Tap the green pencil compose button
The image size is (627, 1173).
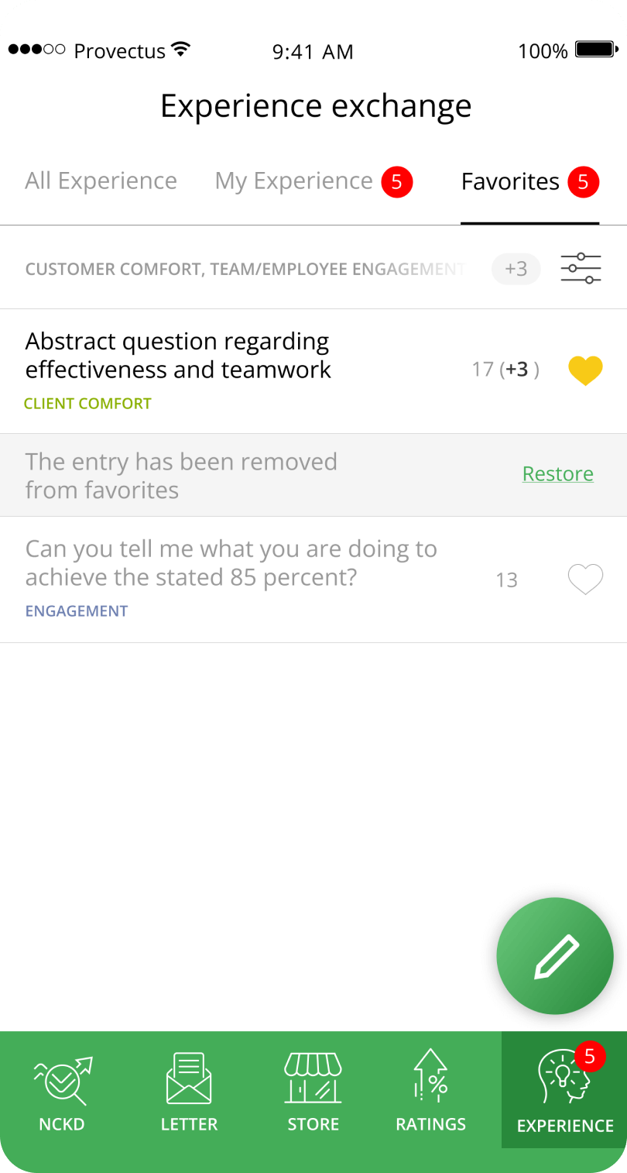(555, 956)
